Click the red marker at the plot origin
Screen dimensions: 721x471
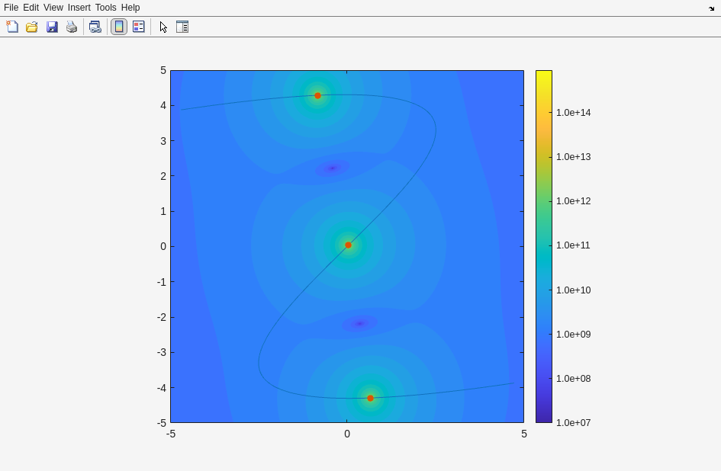(348, 245)
